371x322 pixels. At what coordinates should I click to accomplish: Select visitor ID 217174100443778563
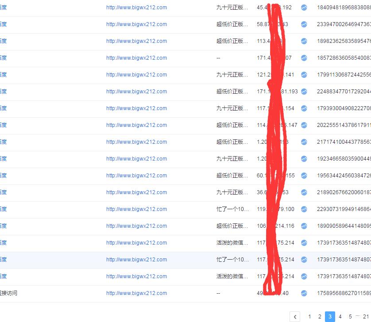(344, 142)
